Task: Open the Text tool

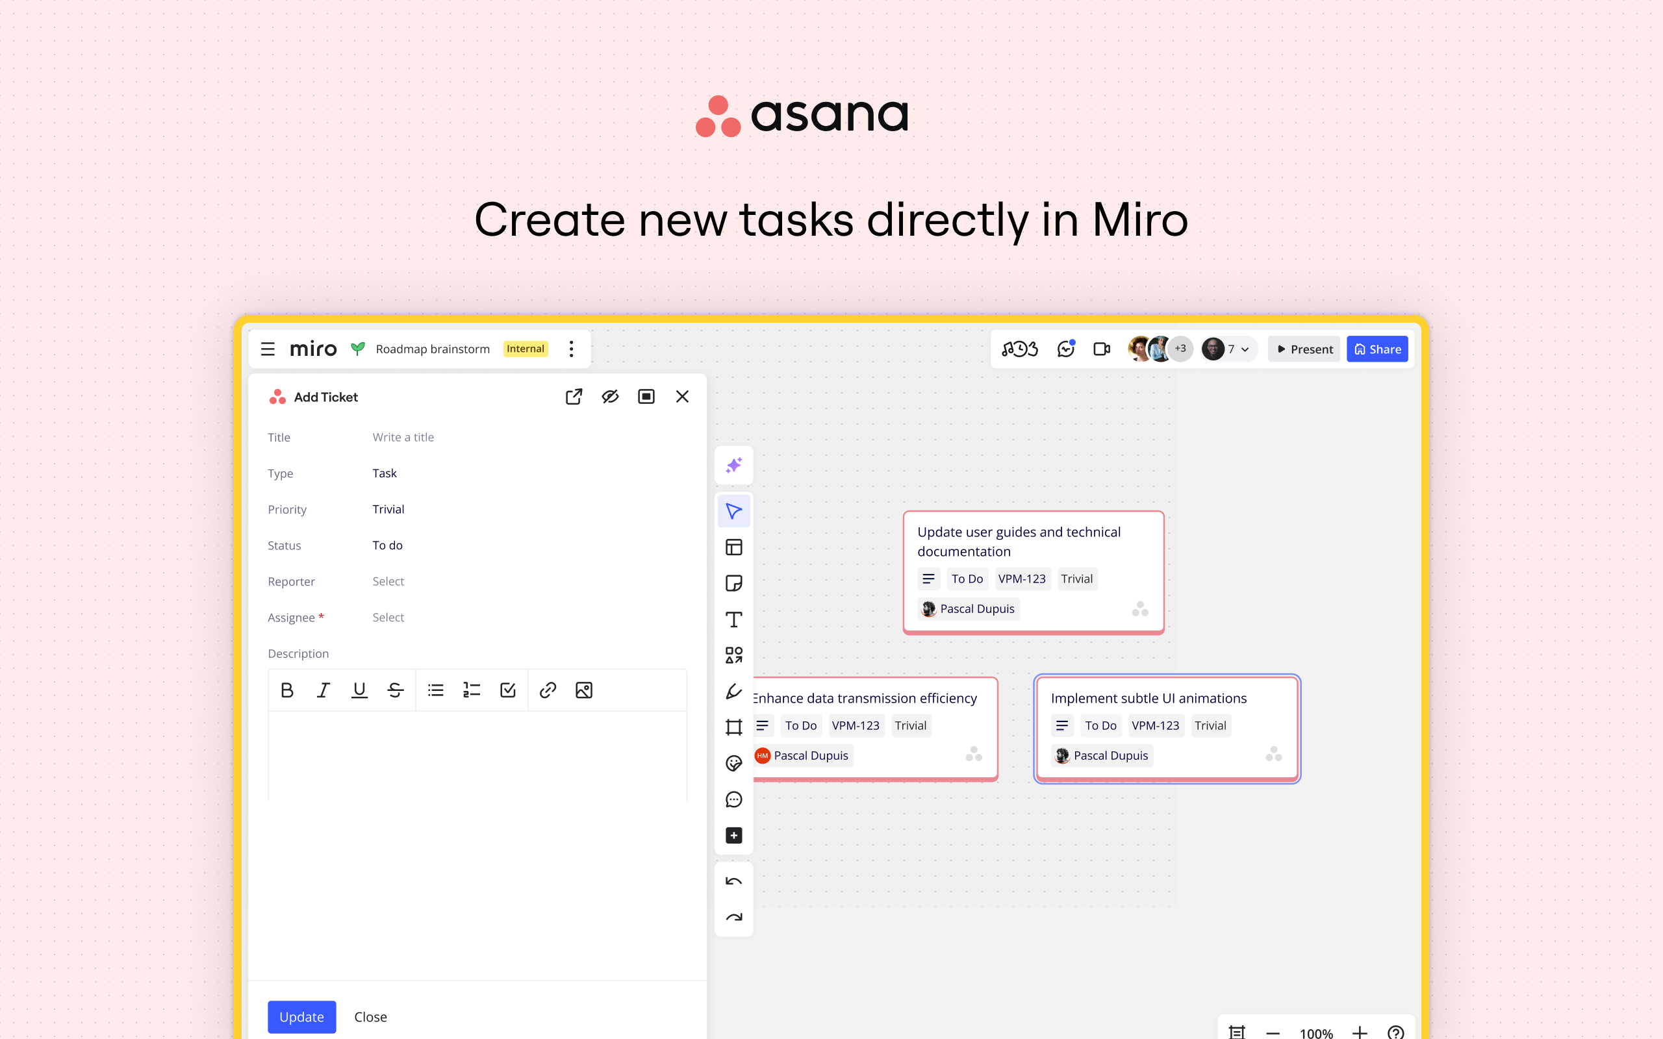Action: (734, 619)
